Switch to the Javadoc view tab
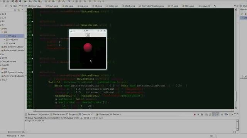247x138 pixels. (44, 114)
